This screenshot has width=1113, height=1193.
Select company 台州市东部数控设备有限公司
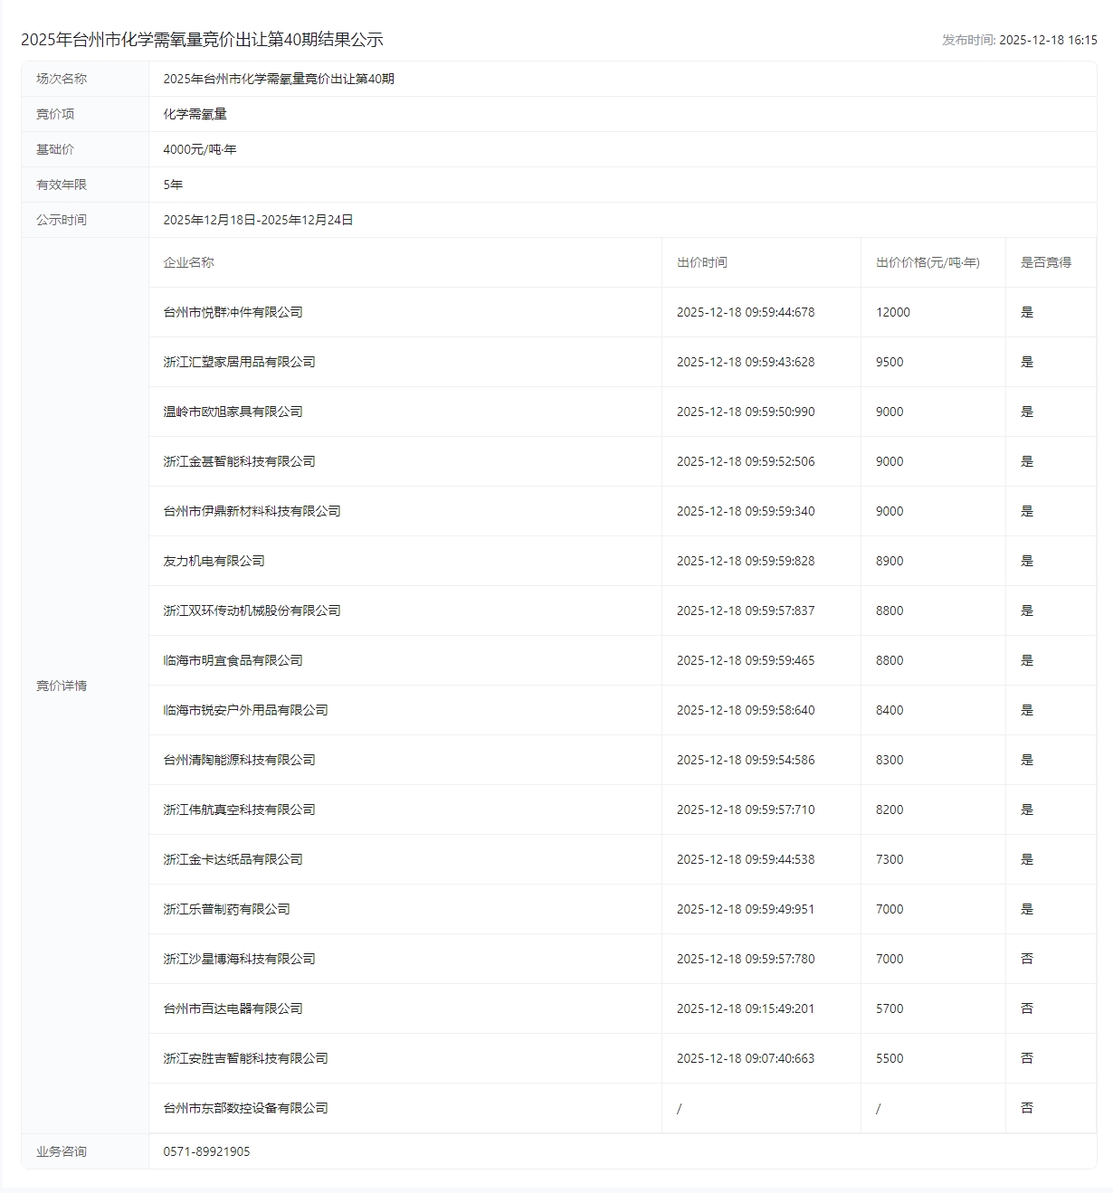[245, 1108]
